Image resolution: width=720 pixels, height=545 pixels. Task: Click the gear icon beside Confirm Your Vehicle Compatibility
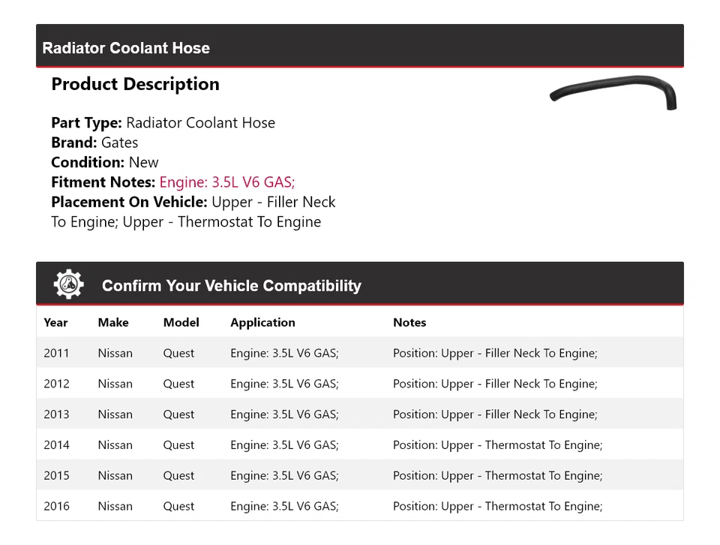pyautogui.click(x=68, y=285)
